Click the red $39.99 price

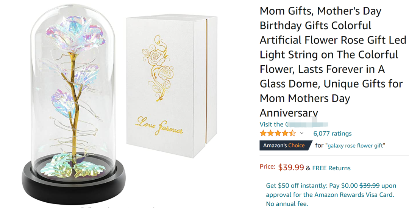pyautogui.click(x=291, y=168)
